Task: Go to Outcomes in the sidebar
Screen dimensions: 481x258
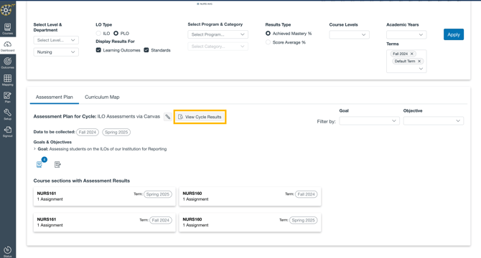Action: click(x=8, y=63)
